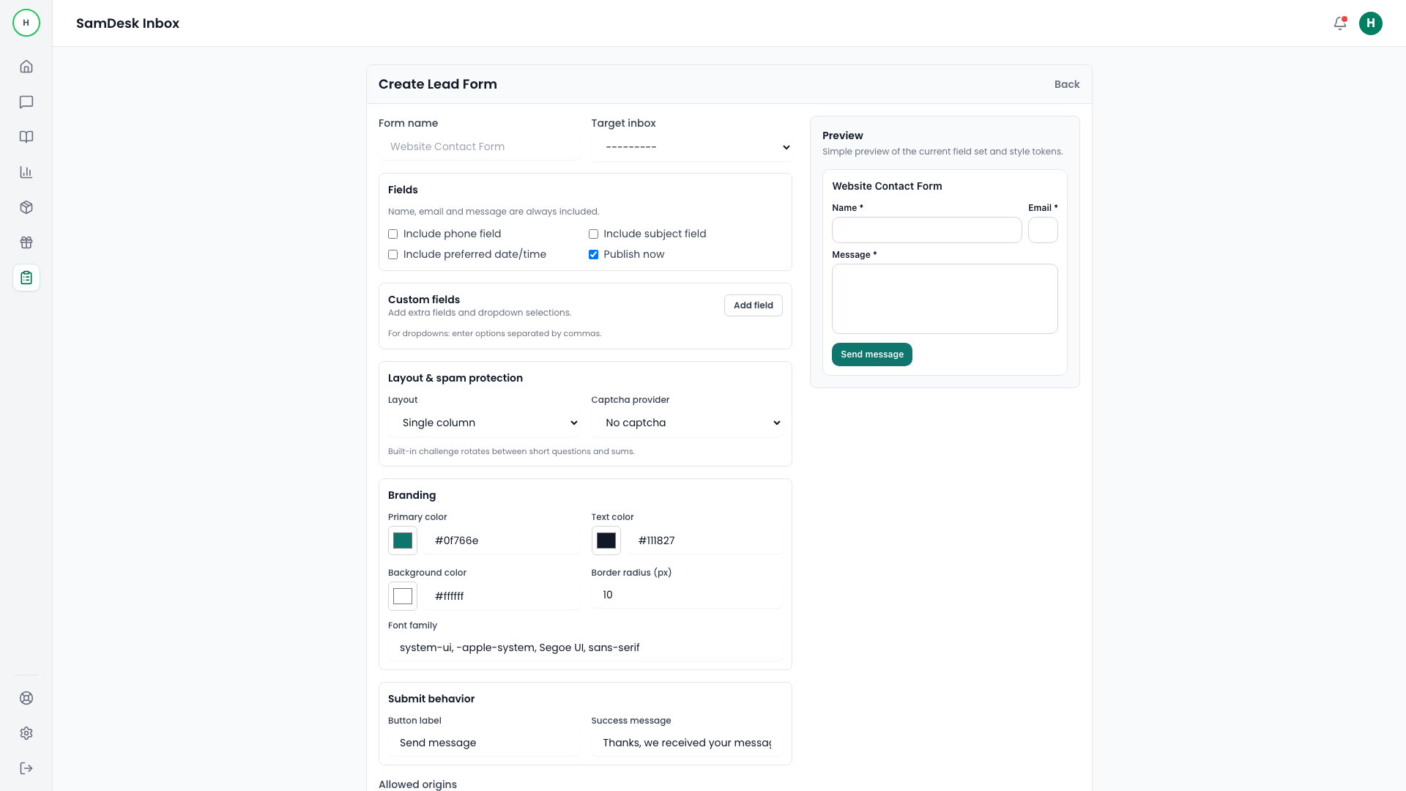Click the notification bell icon
Viewport: 1406px width, 791px height.
tap(1339, 23)
